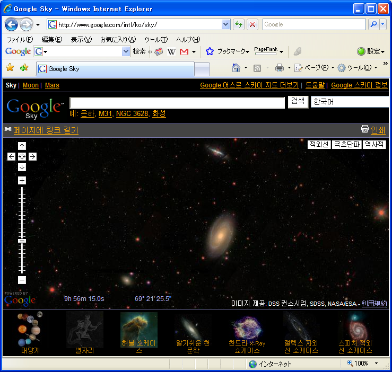Screen dimensions: 392x372
Task: Click the toolbar 検索 button
Action: pyautogui.click(x=140, y=51)
